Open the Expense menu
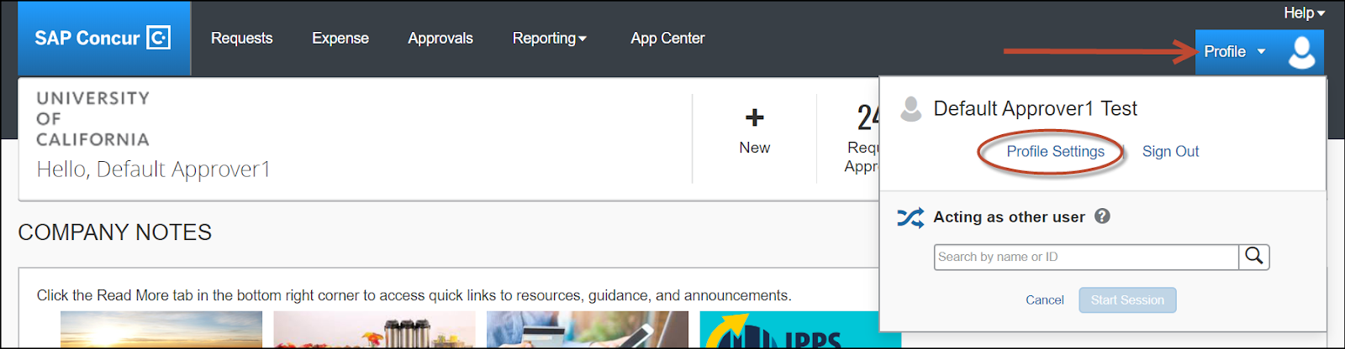This screenshot has width=1345, height=349. click(340, 38)
